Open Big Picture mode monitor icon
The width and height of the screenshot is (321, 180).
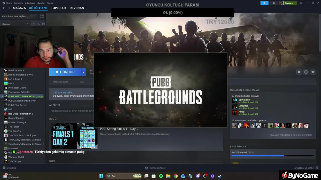(301, 3)
